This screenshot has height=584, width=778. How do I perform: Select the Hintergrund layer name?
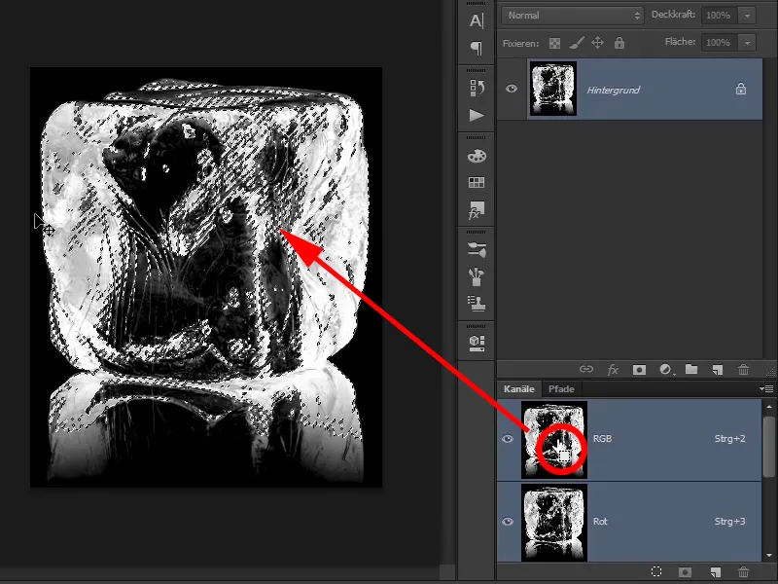click(x=614, y=90)
